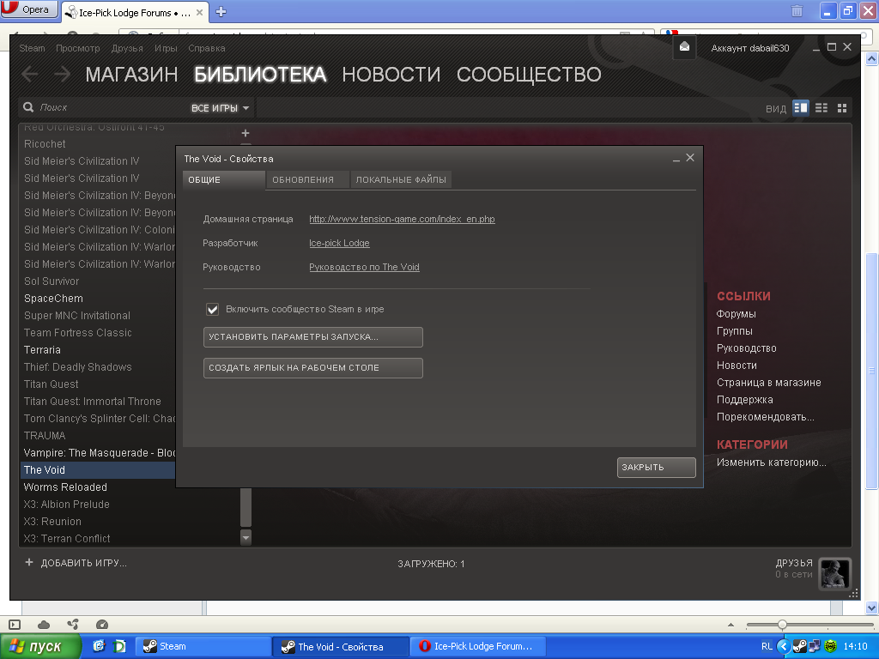Open Opera panels toggle icon in status bar
879x659 pixels.
[x=15, y=625]
